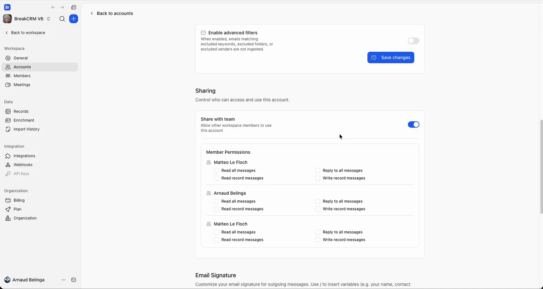Click the BreakCRM V6 workspace avatar
The image size is (543, 289).
tap(7, 19)
